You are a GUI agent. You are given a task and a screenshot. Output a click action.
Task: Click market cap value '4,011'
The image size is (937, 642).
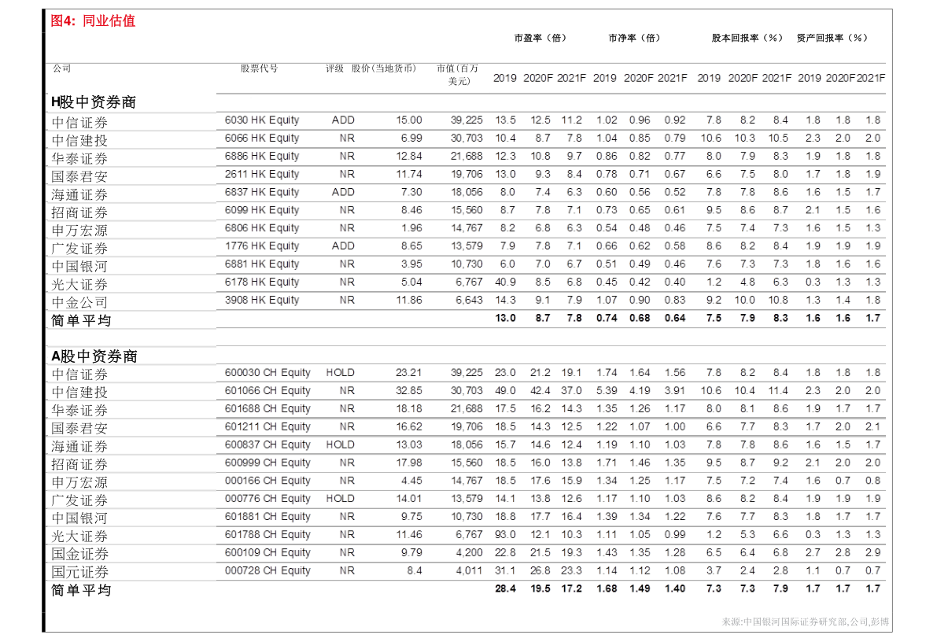click(469, 570)
